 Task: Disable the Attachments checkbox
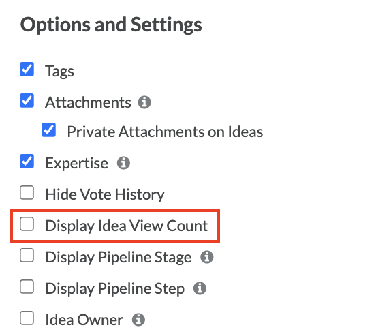tap(27, 100)
